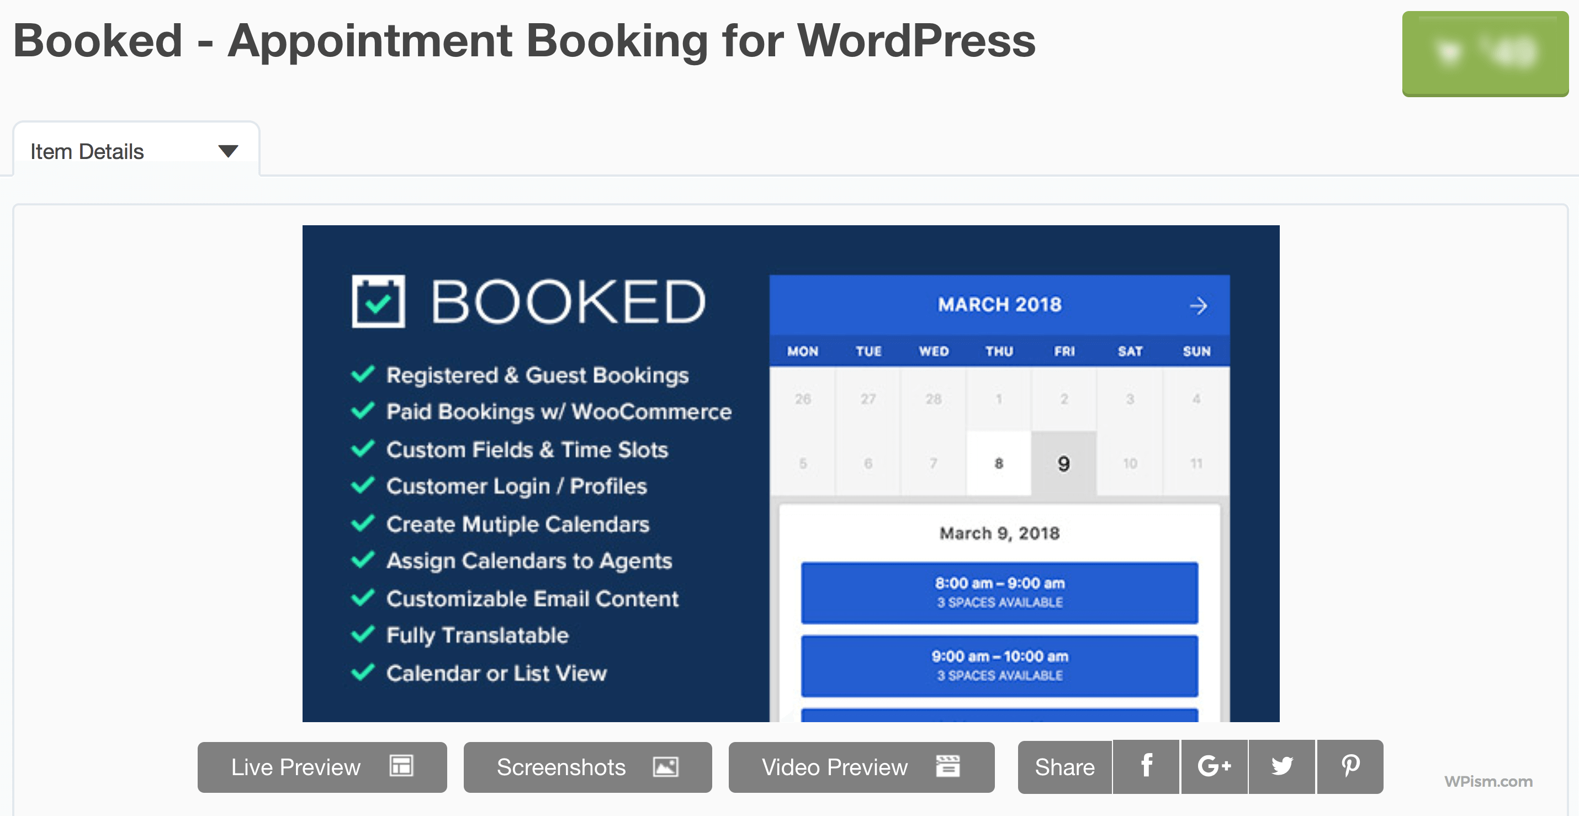Click 'Customer Login / Profiles' text
The image size is (1579, 816).
[517, 486]
